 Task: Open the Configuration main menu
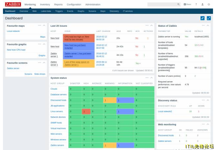point(74,5)
